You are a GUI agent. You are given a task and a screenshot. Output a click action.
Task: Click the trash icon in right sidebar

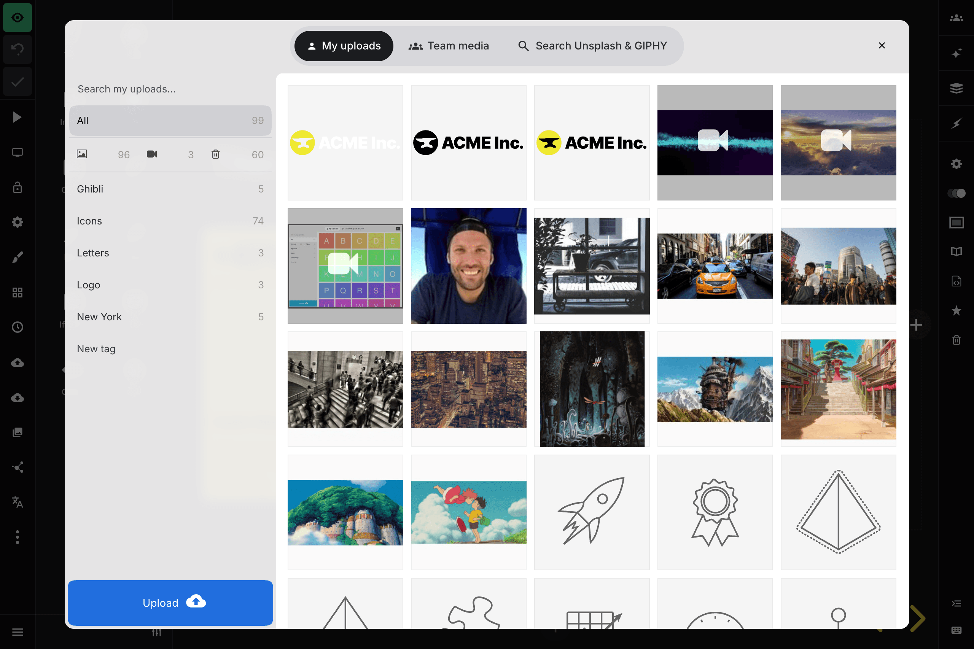(956, 340)
